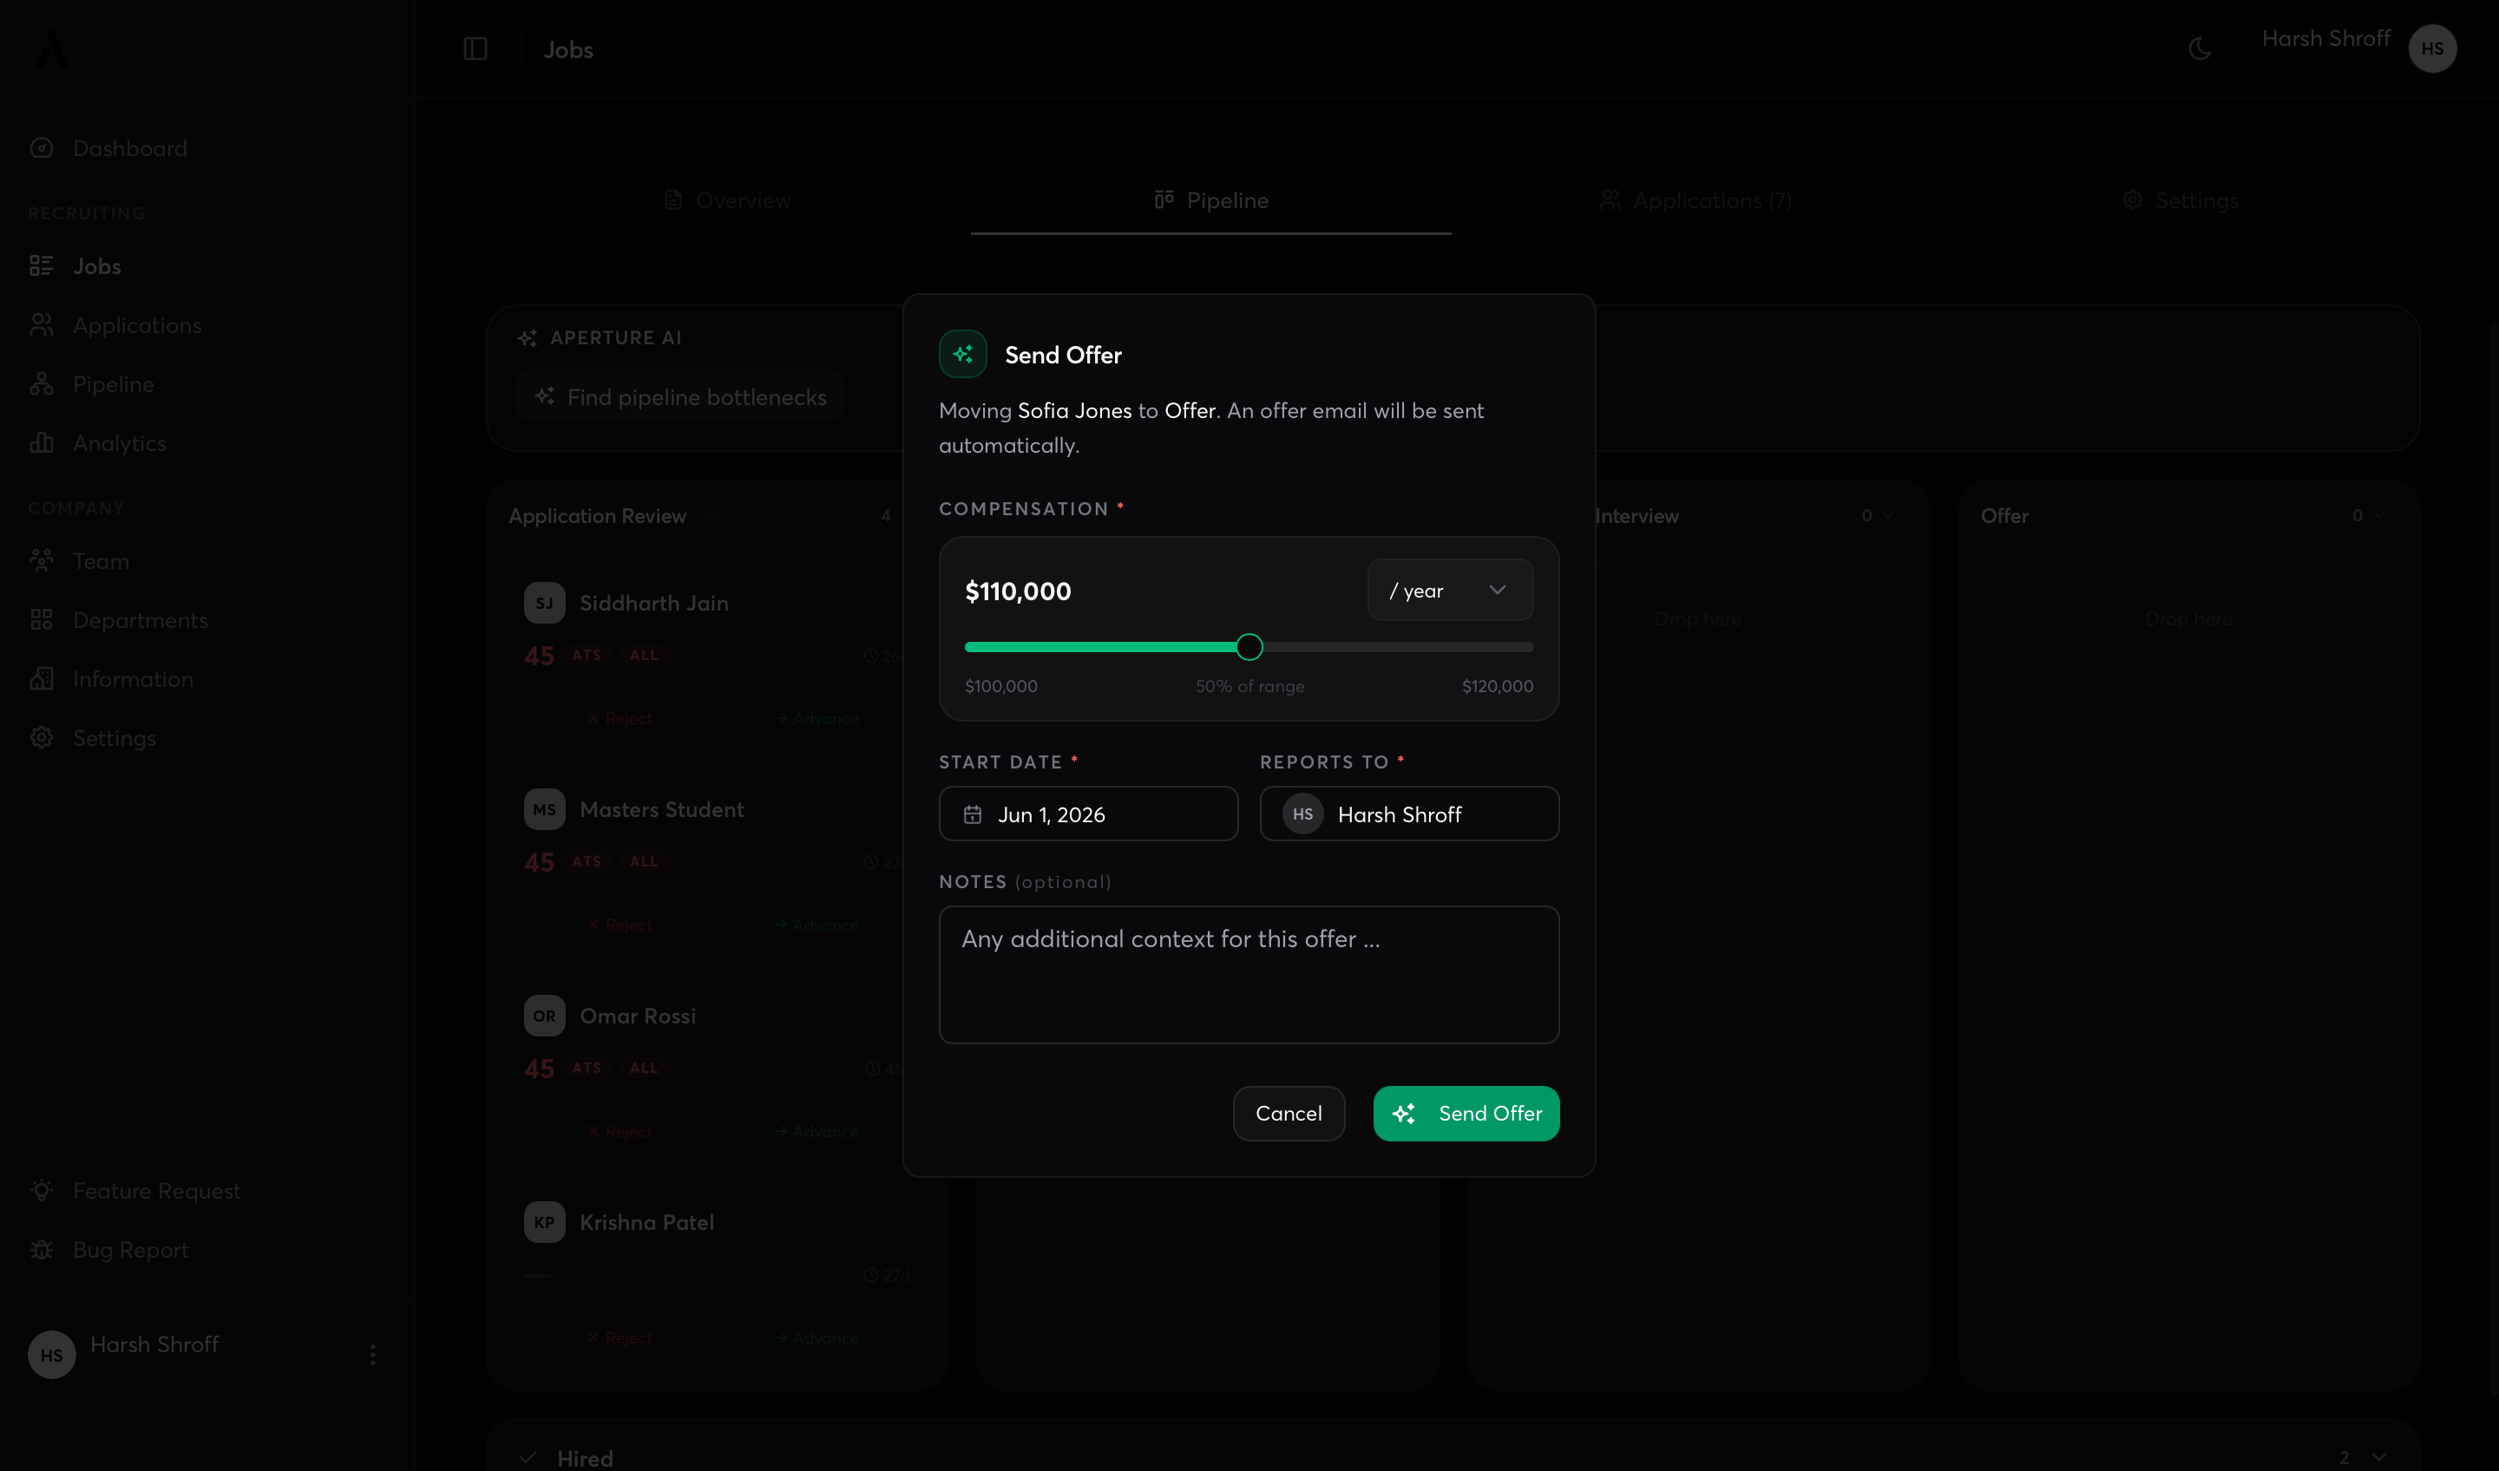Advance Omar Rossi
The height and width of the screenshot is (1471, 2499).
(817, 1131)
